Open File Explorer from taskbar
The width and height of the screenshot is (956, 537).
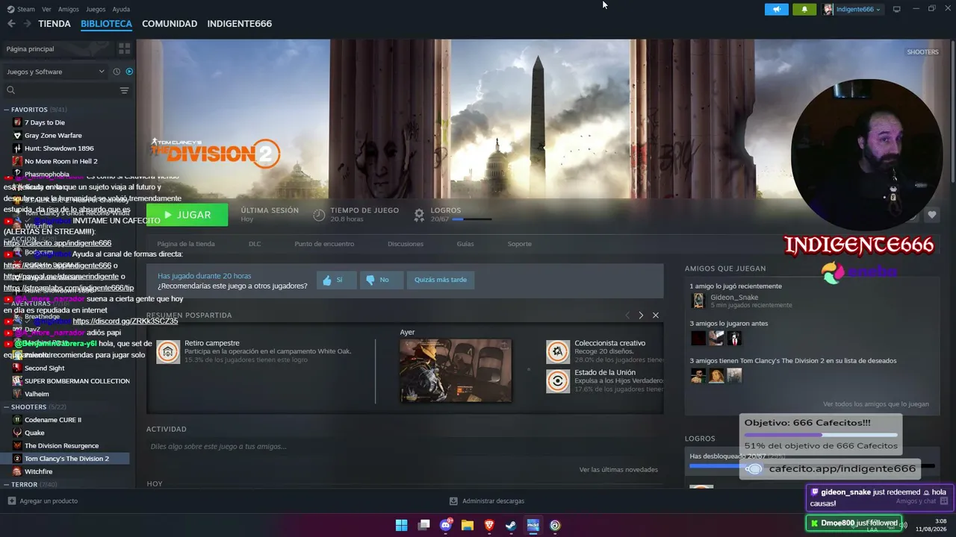point(468,525)
